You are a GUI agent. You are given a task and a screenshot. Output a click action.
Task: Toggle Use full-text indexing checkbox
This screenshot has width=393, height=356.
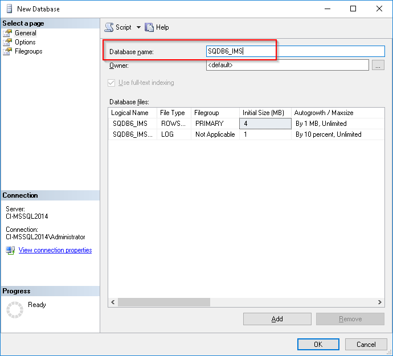coord(112,83)
